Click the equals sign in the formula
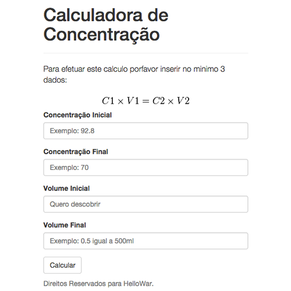The image size is (291, 291). click(145, 101)
